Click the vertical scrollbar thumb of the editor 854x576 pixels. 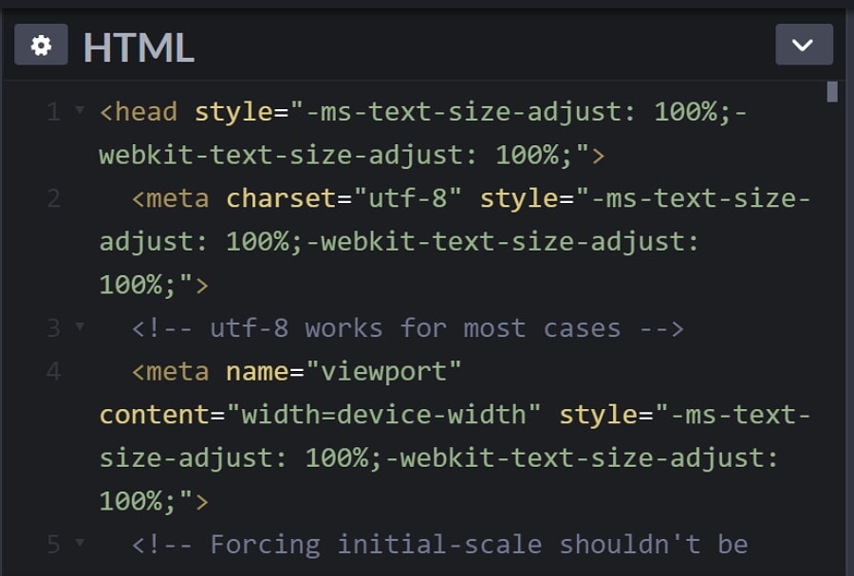[x=832, y=92]
